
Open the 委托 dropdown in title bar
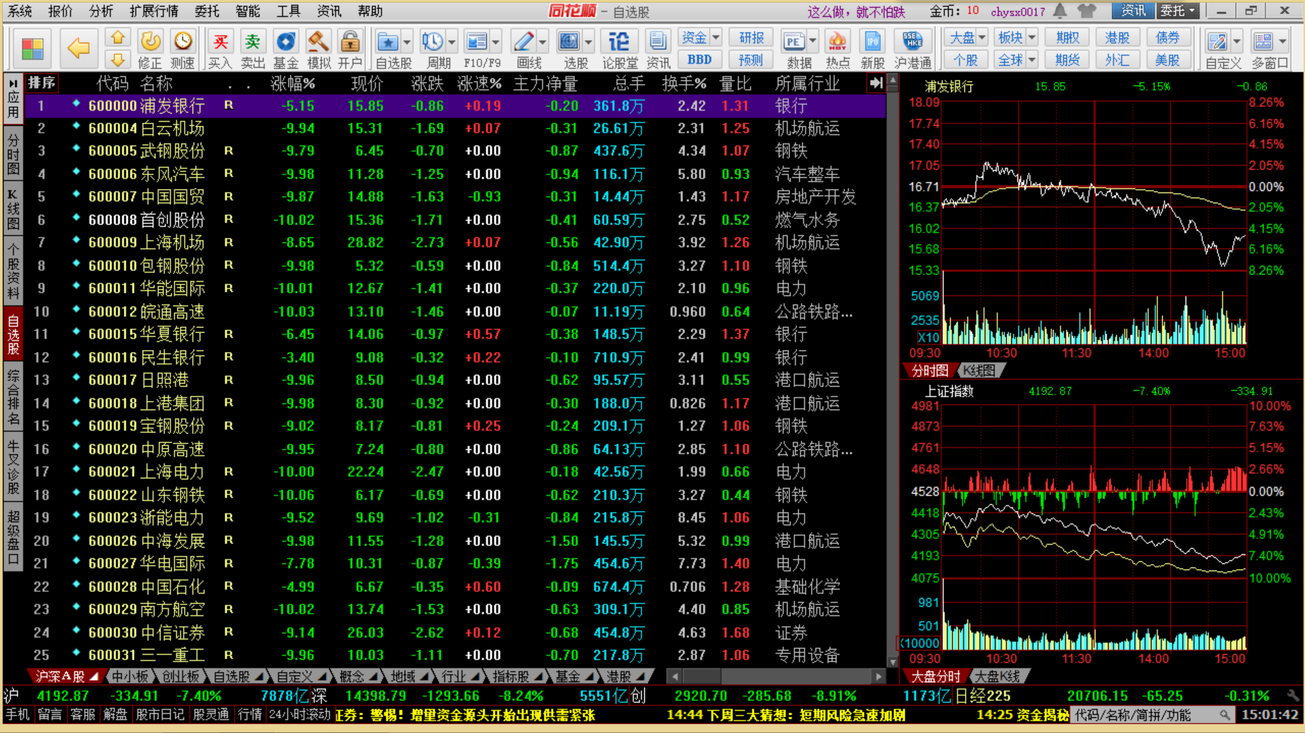tap(1177, 11)
